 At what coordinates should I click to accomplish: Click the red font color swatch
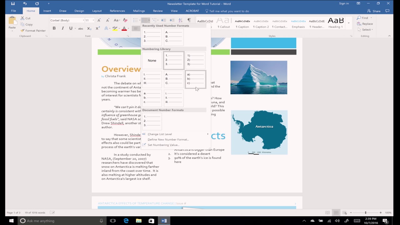[124, 28]
